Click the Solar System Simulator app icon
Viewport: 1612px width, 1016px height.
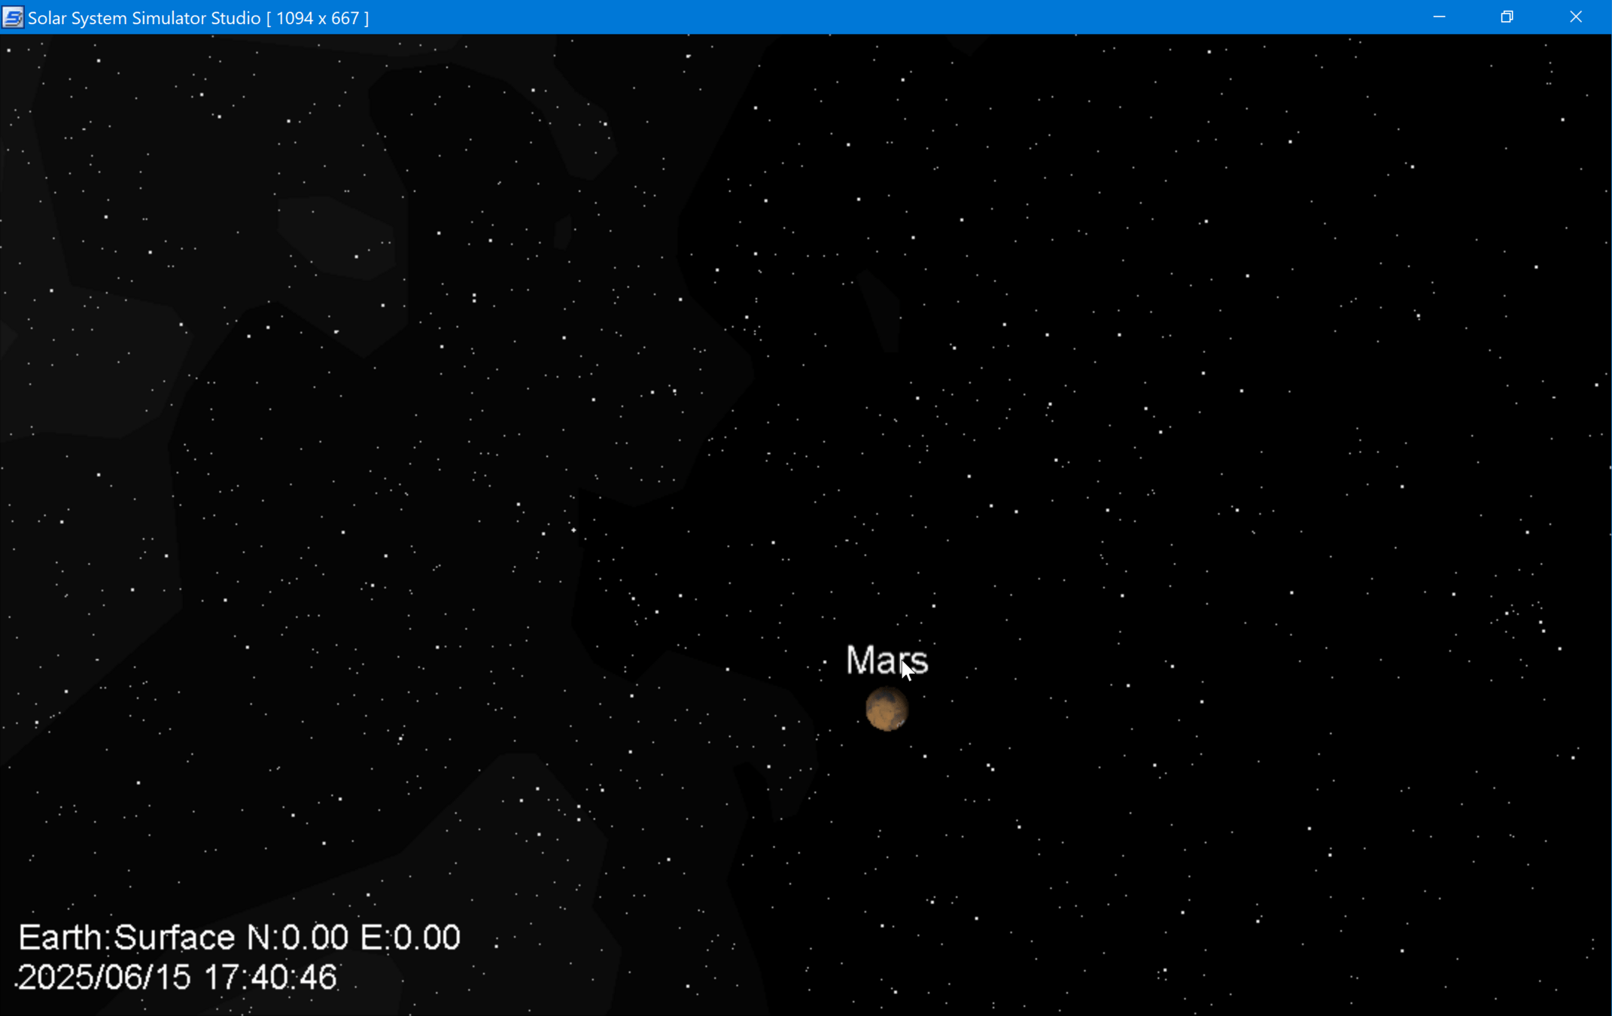click(13, 17)
